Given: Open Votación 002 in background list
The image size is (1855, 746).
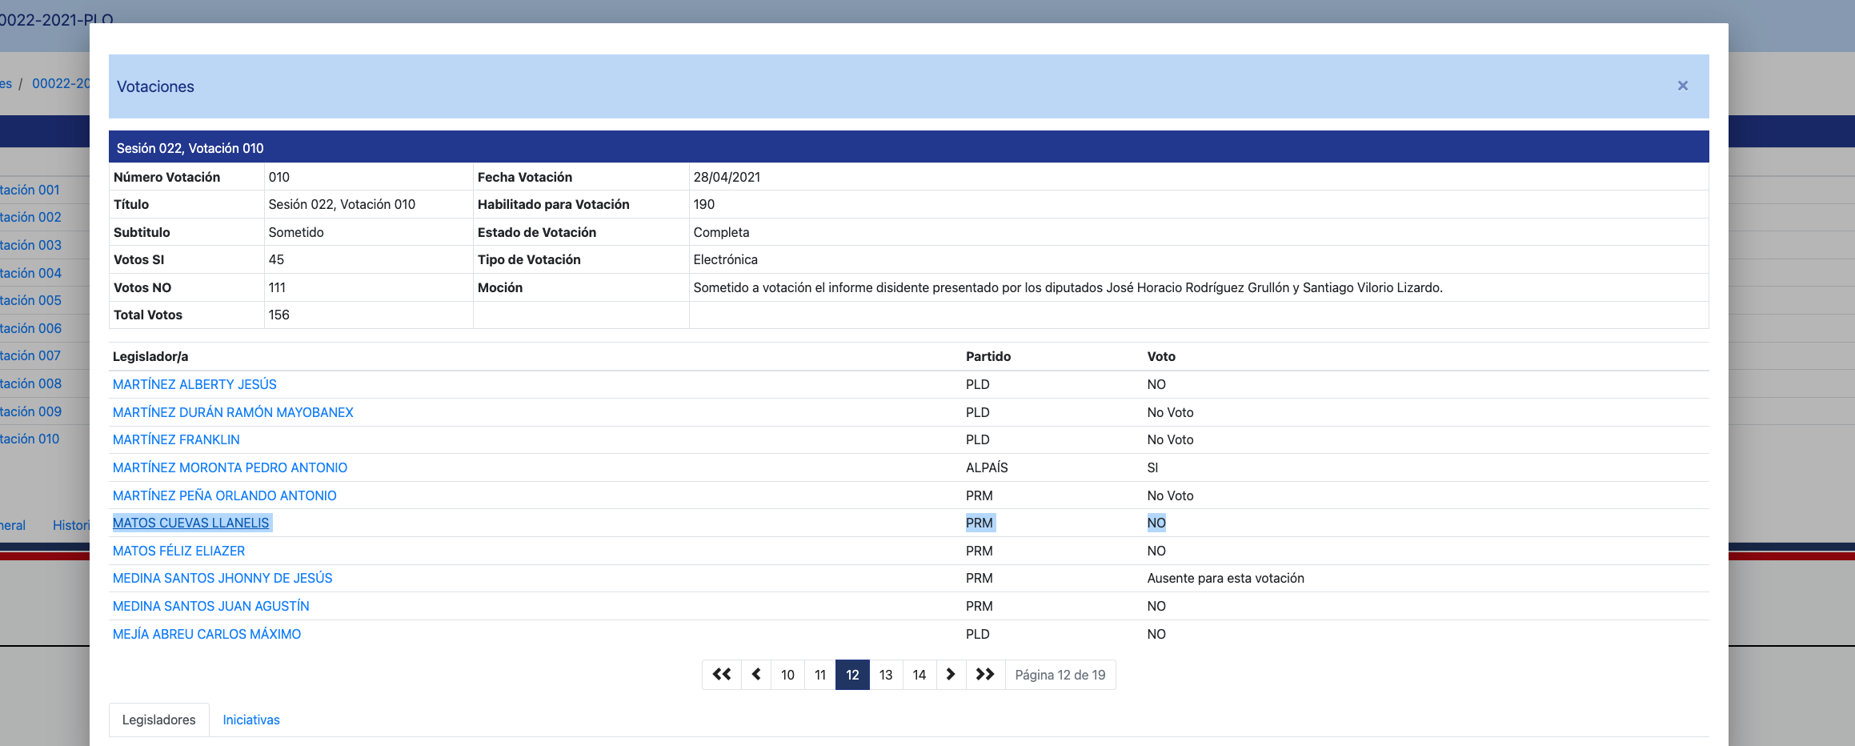Looking at the screenshot, I should click(30, 217).
